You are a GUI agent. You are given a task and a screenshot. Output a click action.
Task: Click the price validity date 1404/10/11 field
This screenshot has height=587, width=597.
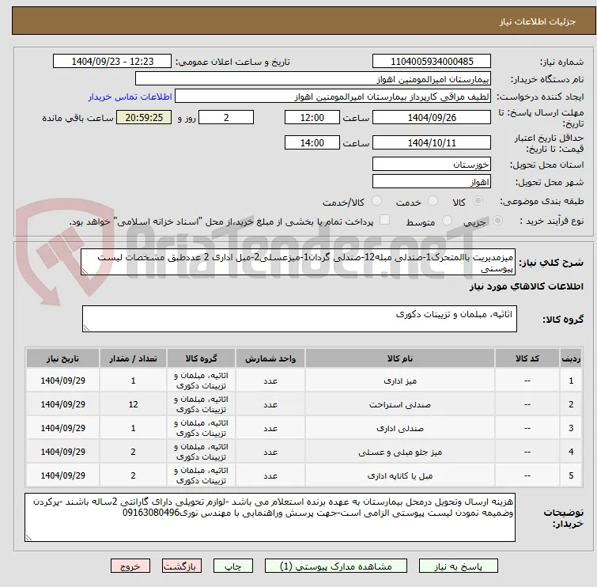[x=432, y=143]
